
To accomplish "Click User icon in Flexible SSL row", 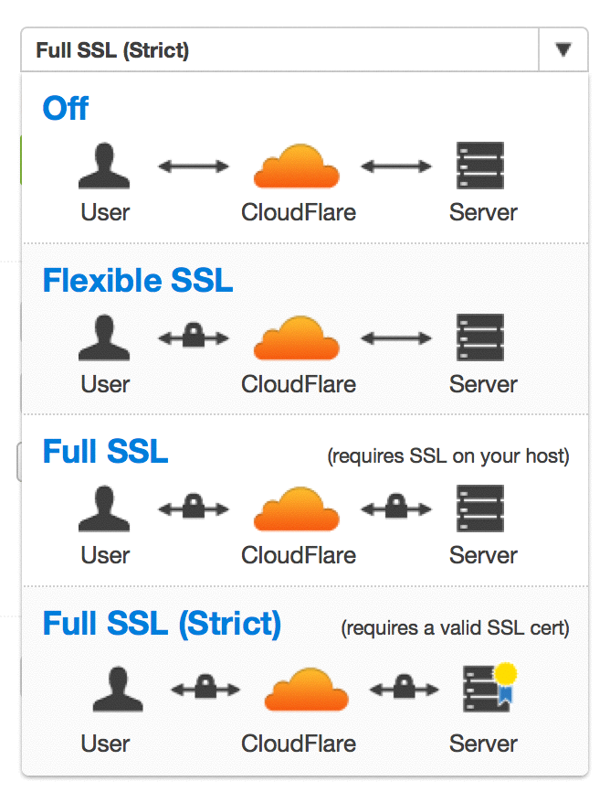I will coord(104,337).
